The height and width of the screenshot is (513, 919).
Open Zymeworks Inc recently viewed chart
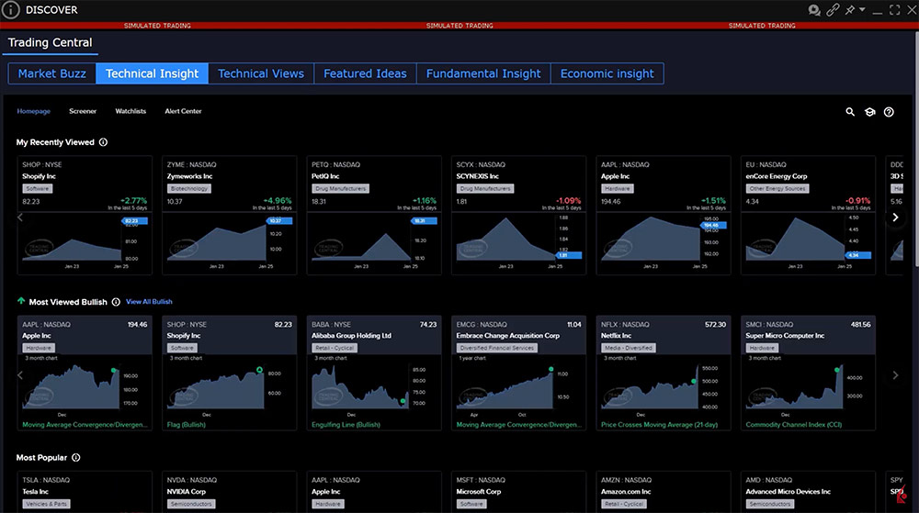pos(229,243)
